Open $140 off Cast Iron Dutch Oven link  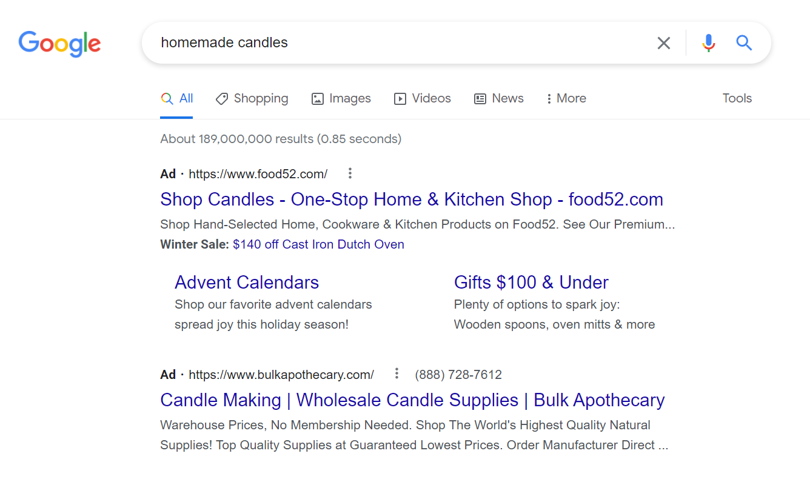tap(318, 244)
